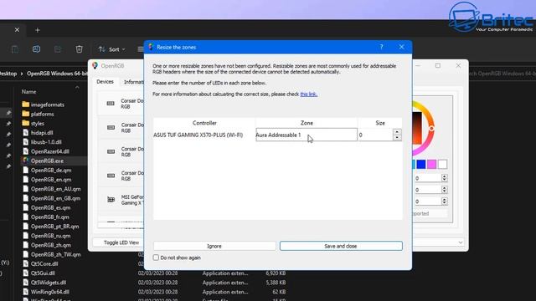
Task: Close the Resize the zones dialog
Action: pos(402,47)
